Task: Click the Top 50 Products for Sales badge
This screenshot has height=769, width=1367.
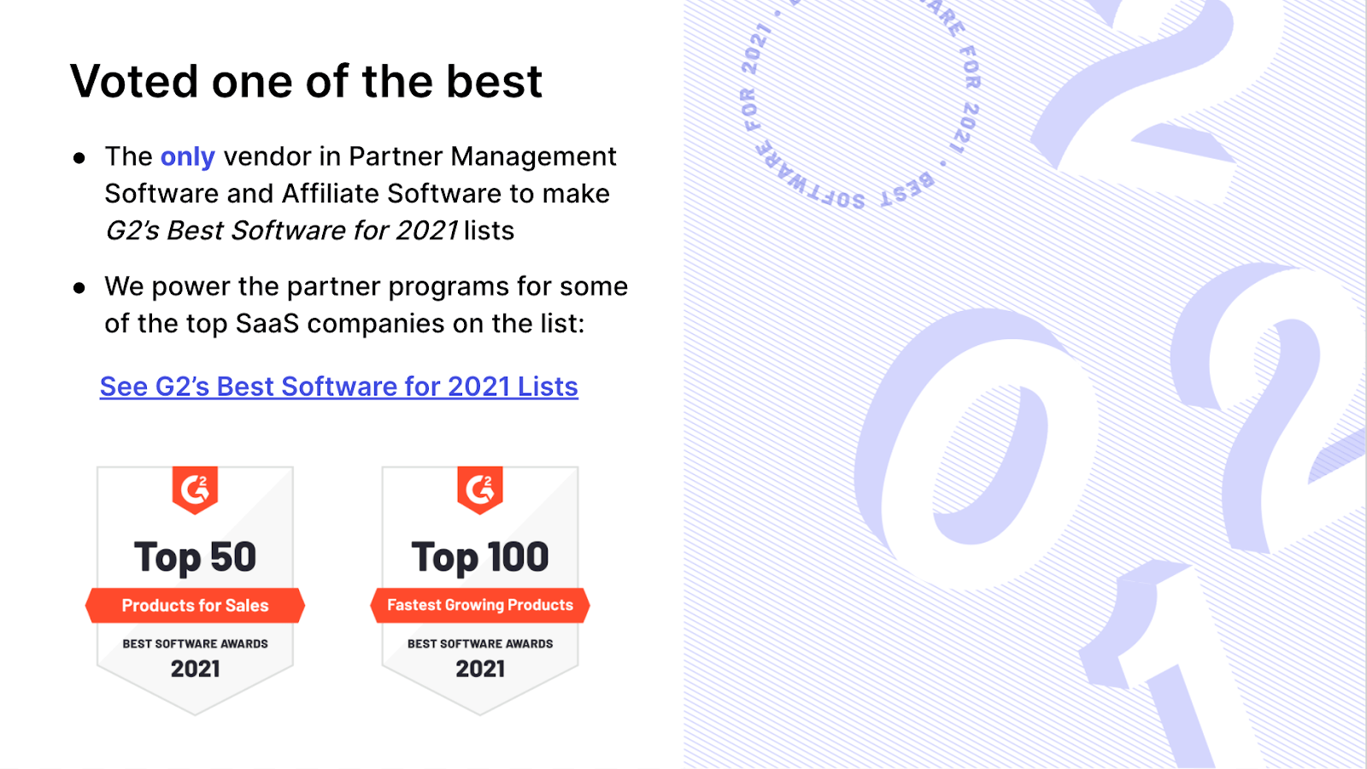Action: (195, 590)
